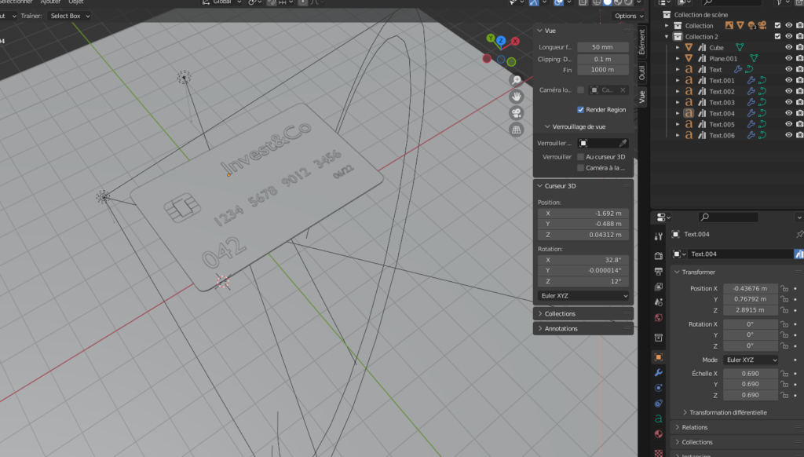Collapse the Vue panel
Viewport: 804px width, 457px height.
coord(539,31)
